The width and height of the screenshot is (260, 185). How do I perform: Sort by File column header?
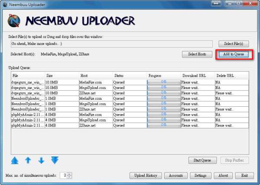(x=28, y=76)
